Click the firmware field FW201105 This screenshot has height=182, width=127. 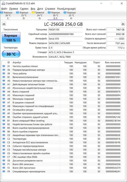65,29
